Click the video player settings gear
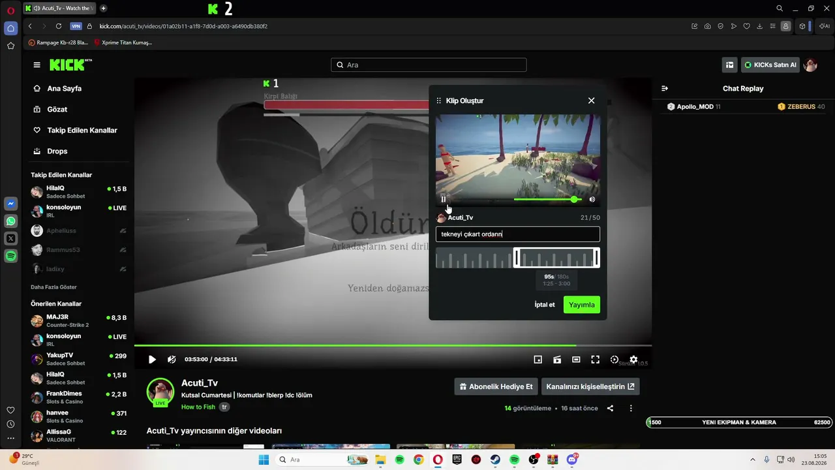 pos(633,359)
